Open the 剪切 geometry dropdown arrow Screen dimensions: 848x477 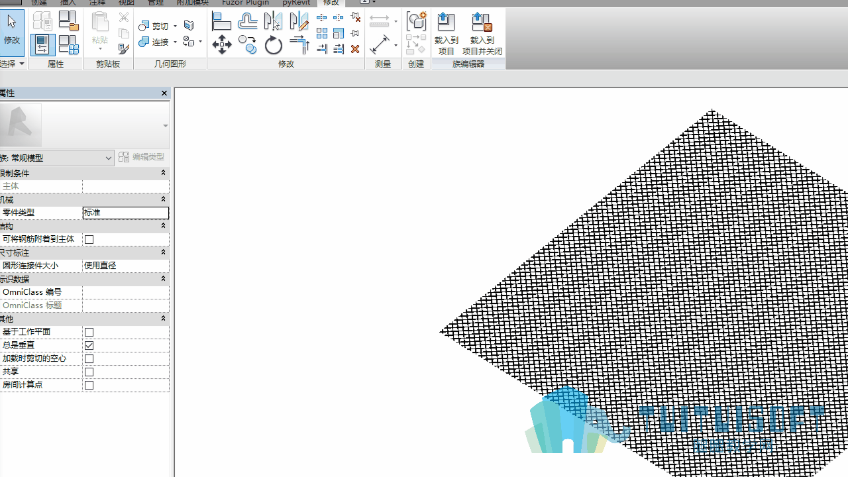175,26
